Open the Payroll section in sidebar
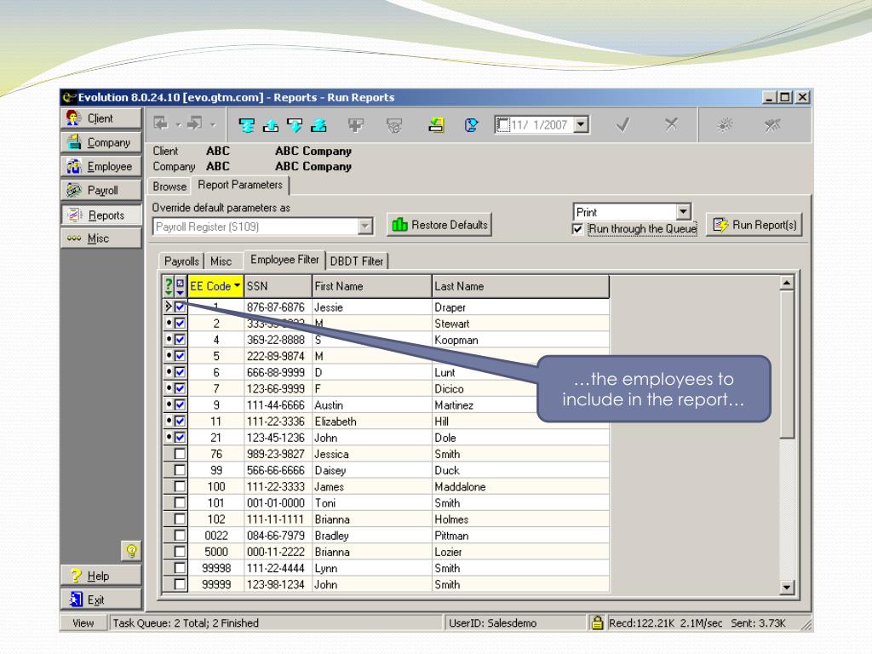The height and width of the screenshot is (654, 872). [101, 190]
